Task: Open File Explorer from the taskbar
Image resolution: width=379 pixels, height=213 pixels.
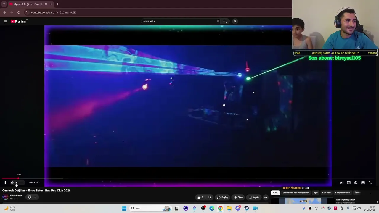Action: [x=229, y=208]
